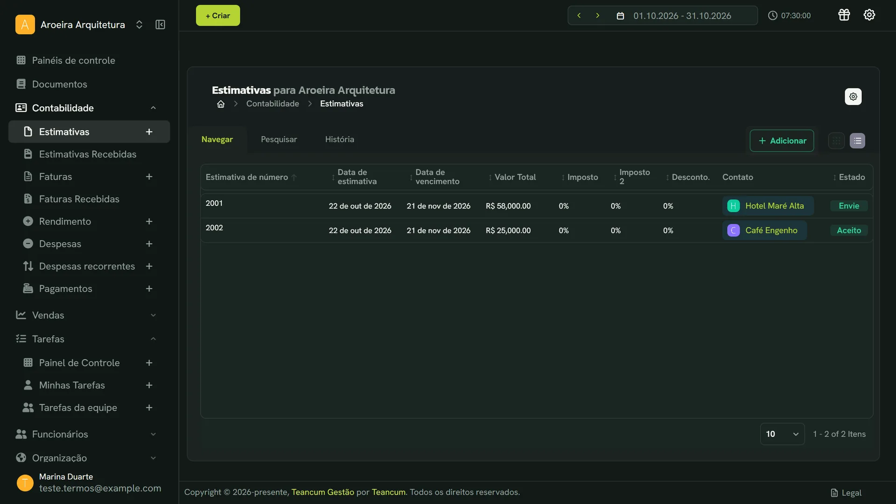Open items per page dropdown
Screen dimensions: 896x504
pyautogui.click(x=782, y=434)
